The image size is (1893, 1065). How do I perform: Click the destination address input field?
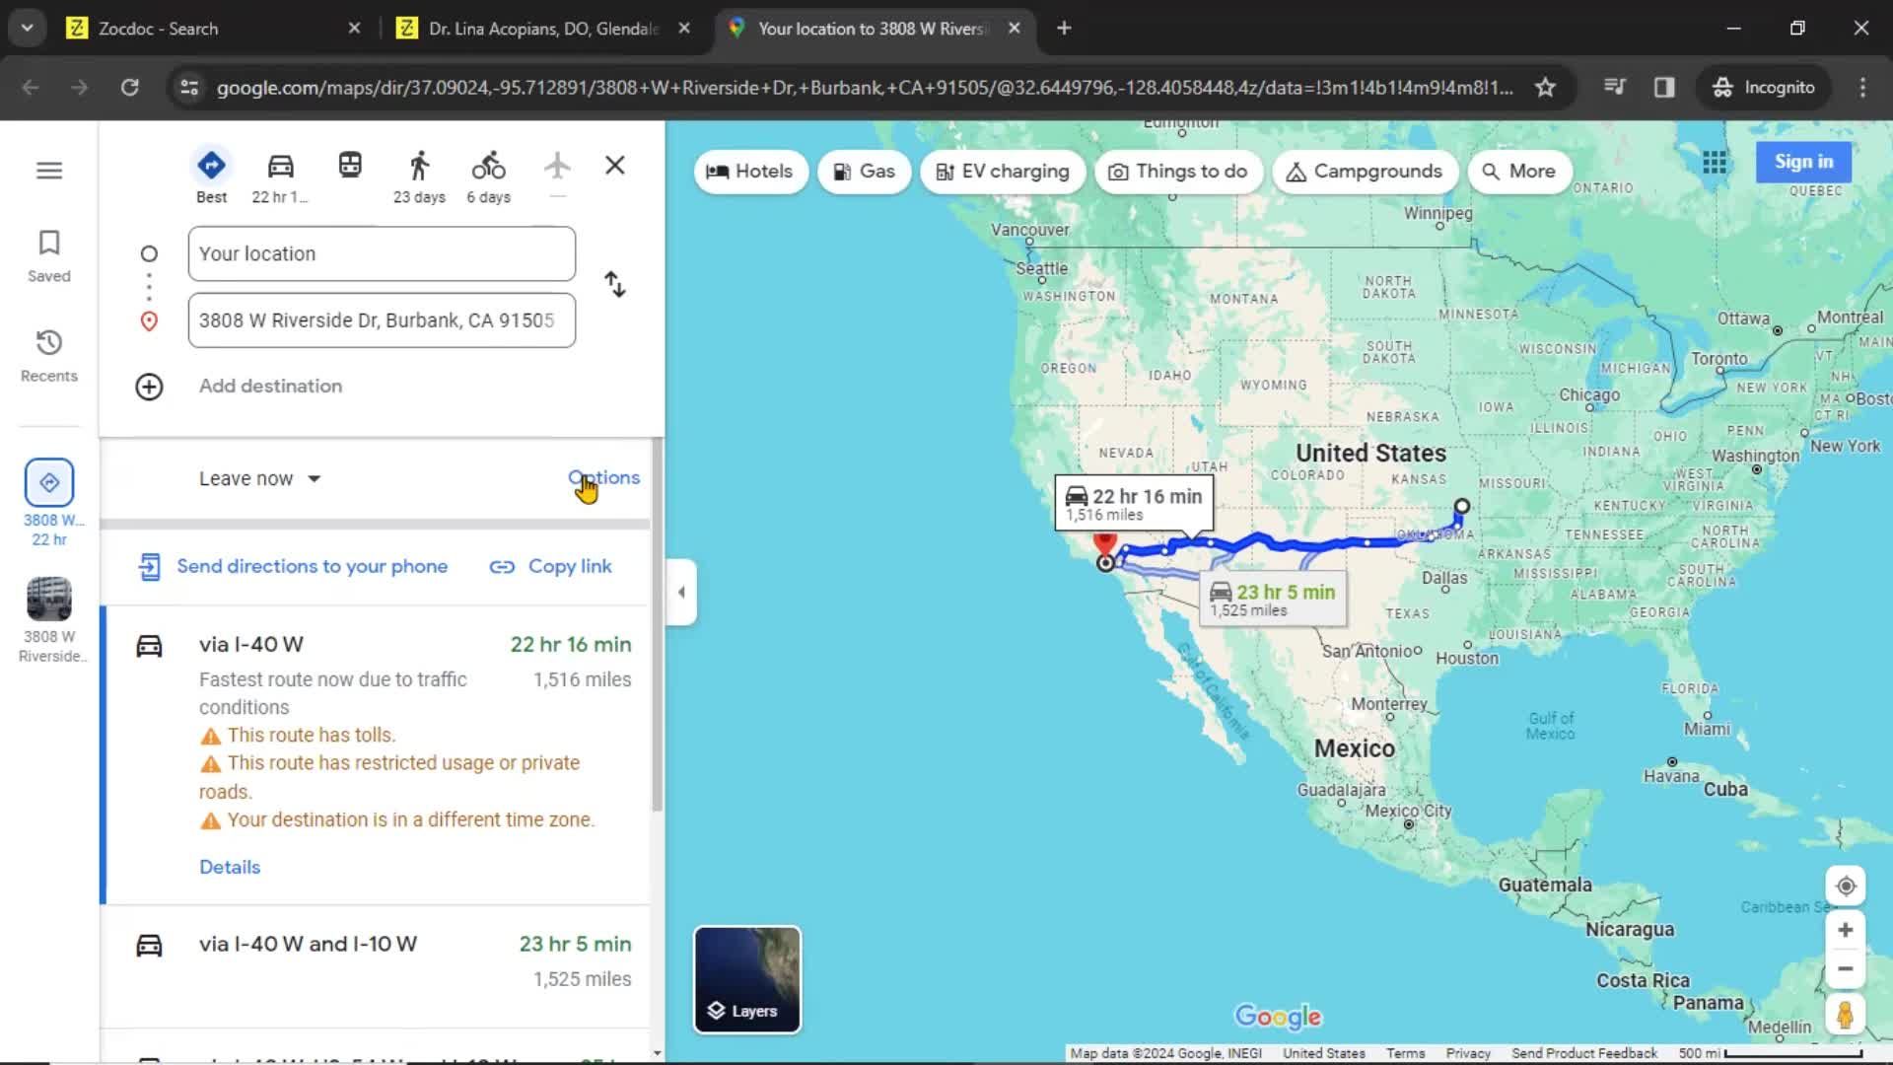[x=380, y=319]
